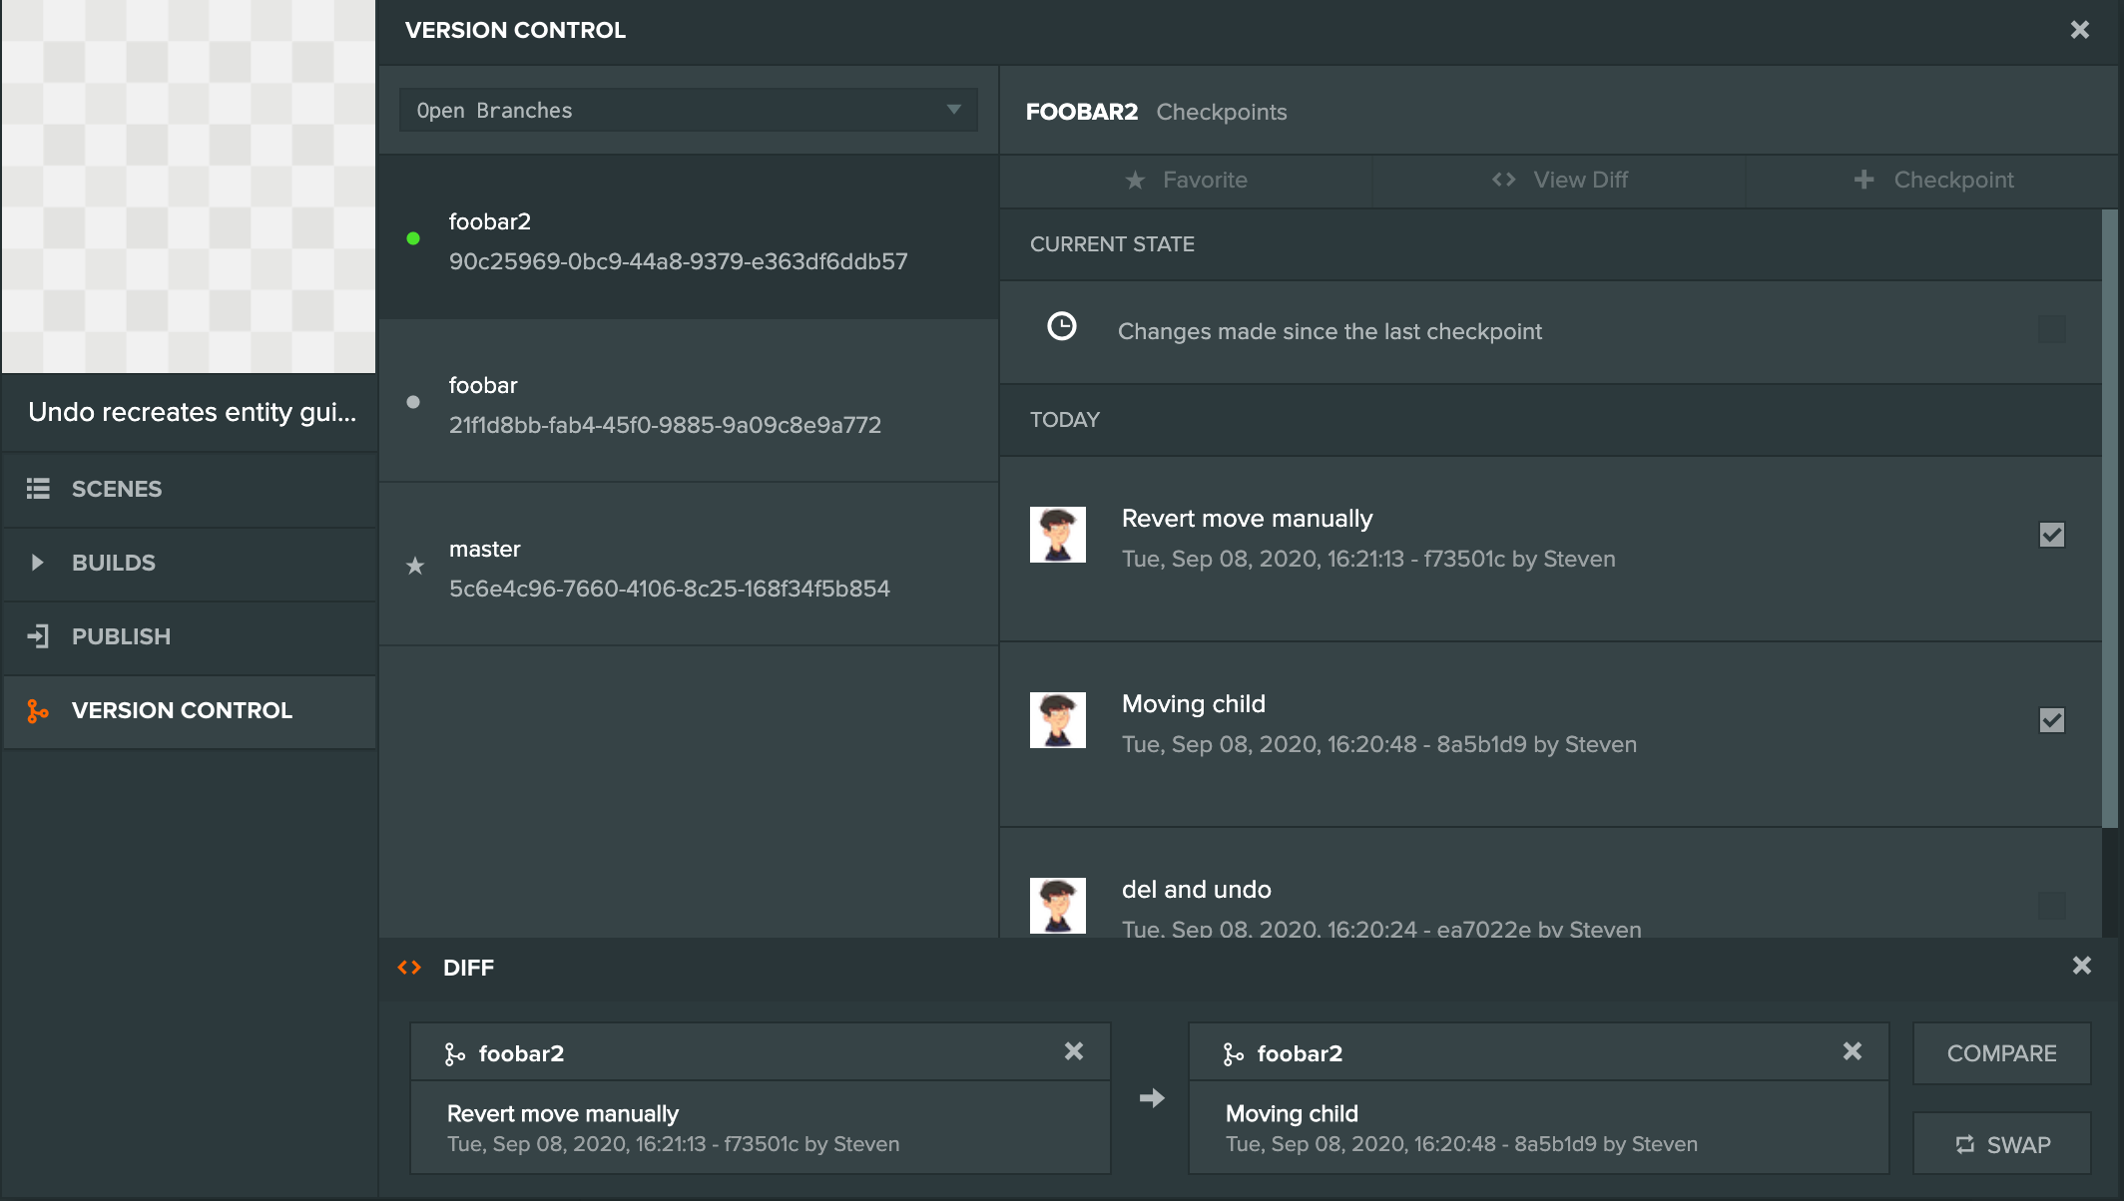The image size is (2124, 1201).
Task: Uncheck the Moving child checkpoint
Action: [x=2051, y=719]
